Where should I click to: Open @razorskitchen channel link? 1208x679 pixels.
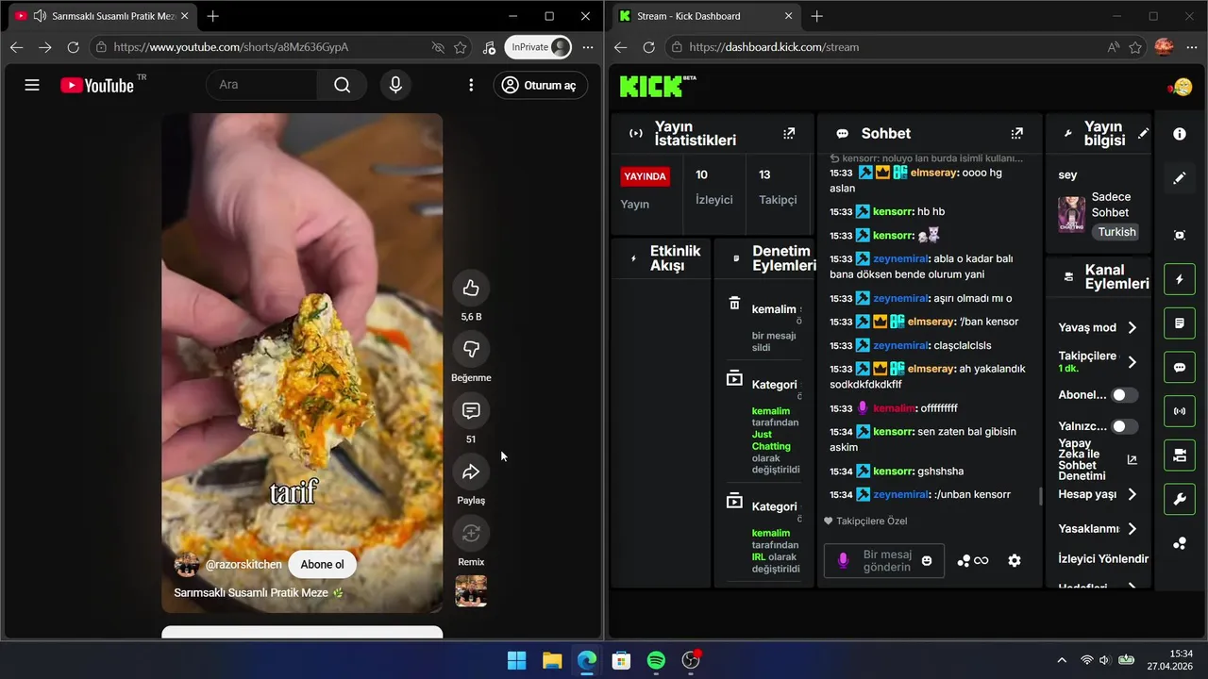pyautogui.click(x=243, y=565)
